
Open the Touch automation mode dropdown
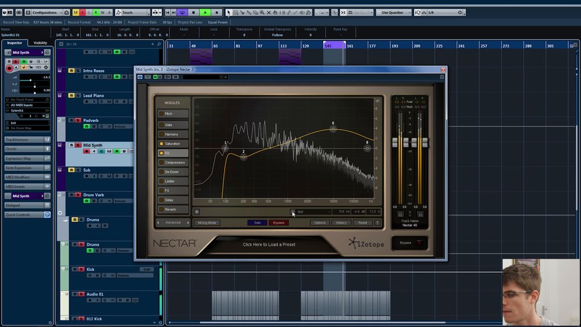(x=133, y=12)
